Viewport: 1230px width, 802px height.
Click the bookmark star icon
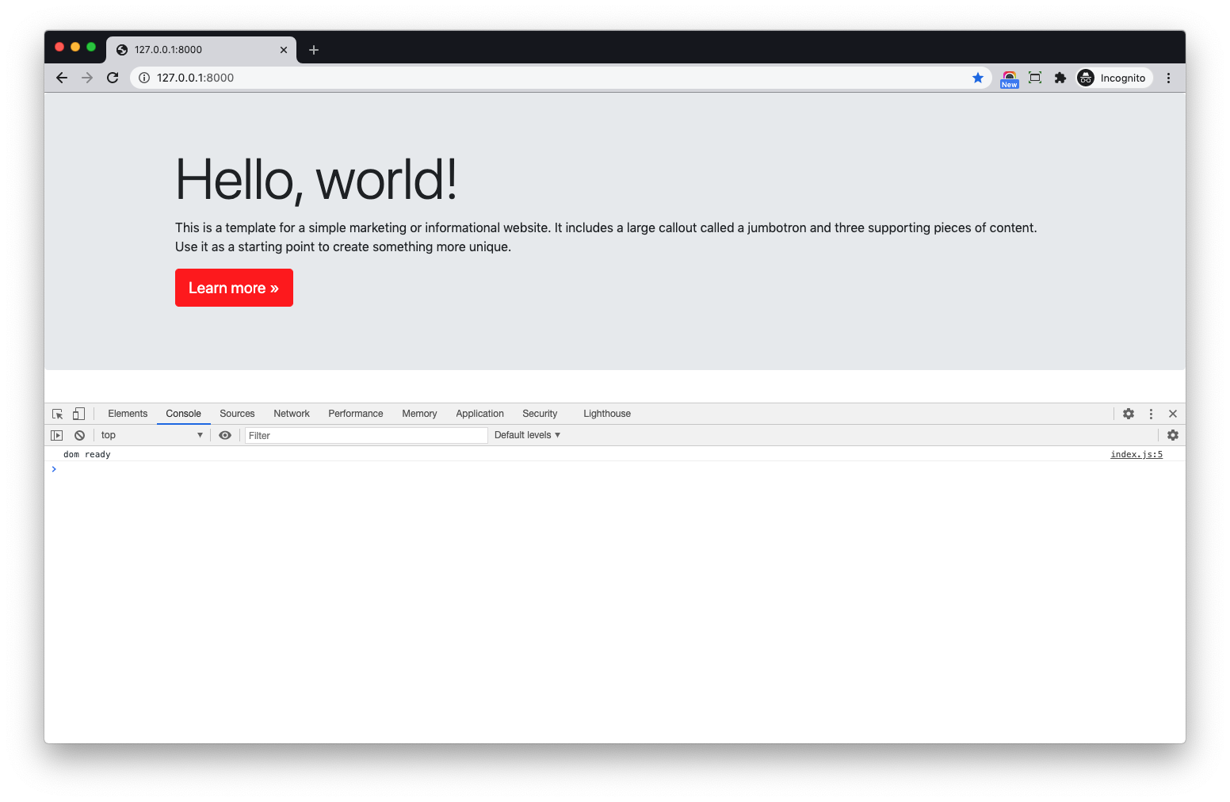(x=978, y=78)
